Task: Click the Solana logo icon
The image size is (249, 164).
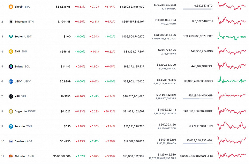Action: tap(11, 66)
